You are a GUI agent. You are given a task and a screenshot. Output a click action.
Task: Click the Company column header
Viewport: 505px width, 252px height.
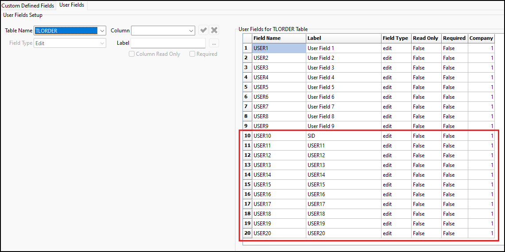(481, 39)
